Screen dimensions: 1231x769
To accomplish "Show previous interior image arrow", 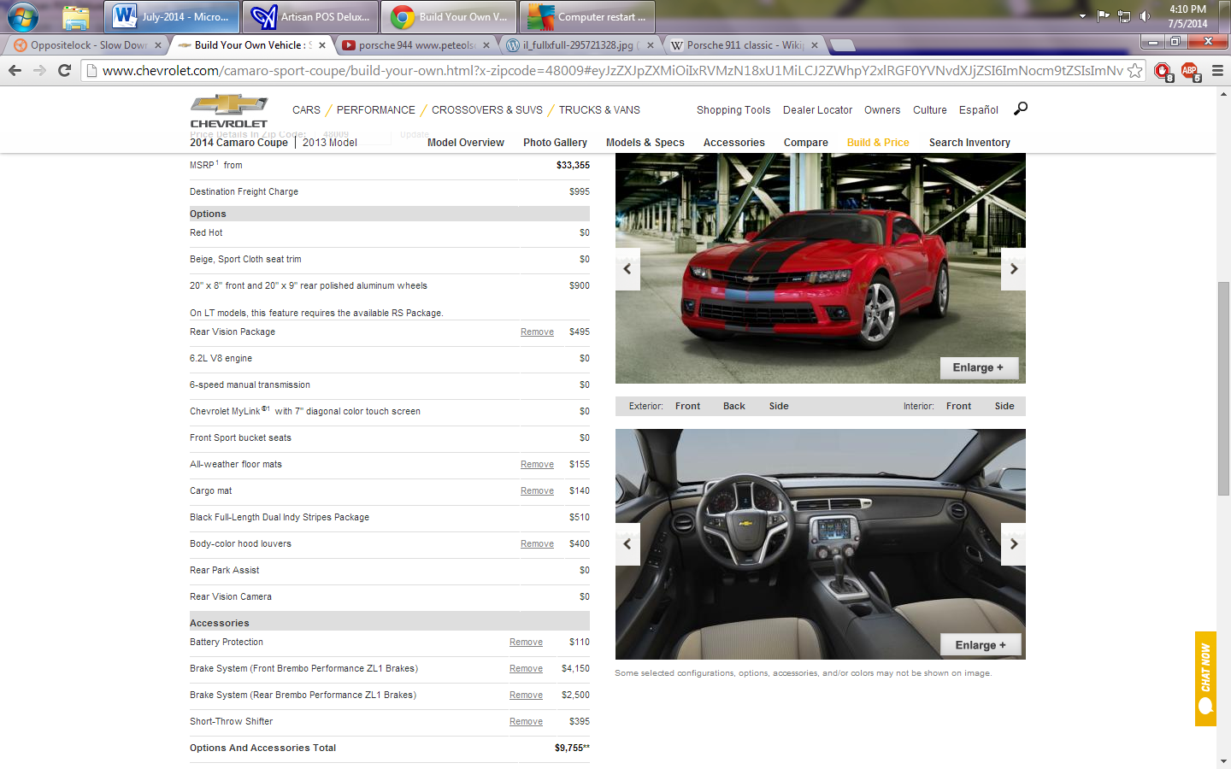I will 627,544.
